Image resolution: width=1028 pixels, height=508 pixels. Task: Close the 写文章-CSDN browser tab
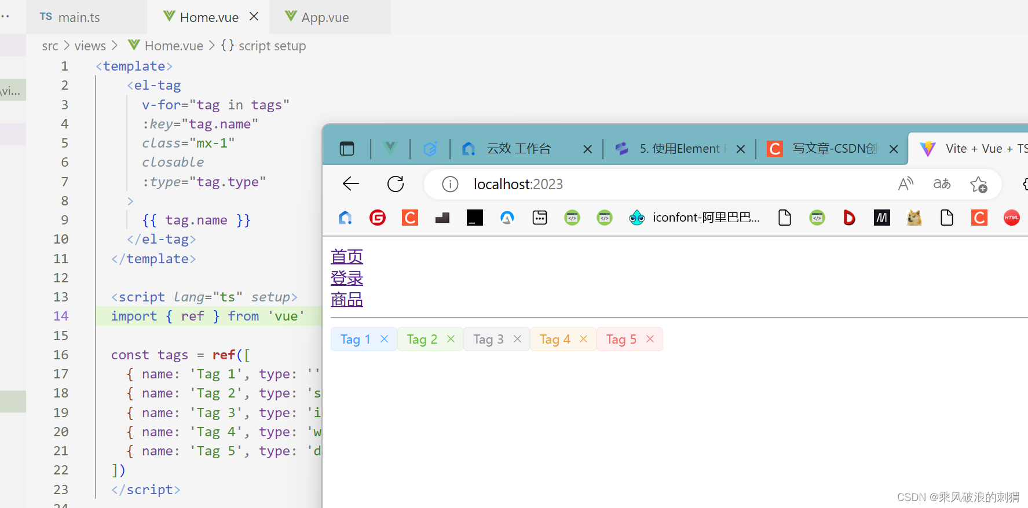pyautogui.click(x=894, y=149)
